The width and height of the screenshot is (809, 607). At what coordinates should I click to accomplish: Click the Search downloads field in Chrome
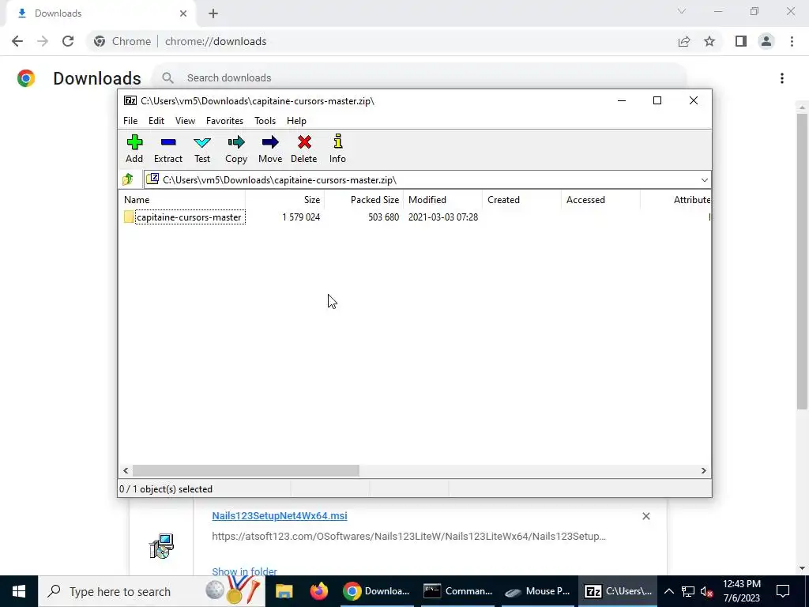click(x=419, y=78)
